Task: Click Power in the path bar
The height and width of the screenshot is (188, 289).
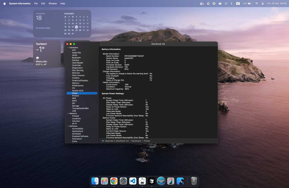Action: click(147, 141)
